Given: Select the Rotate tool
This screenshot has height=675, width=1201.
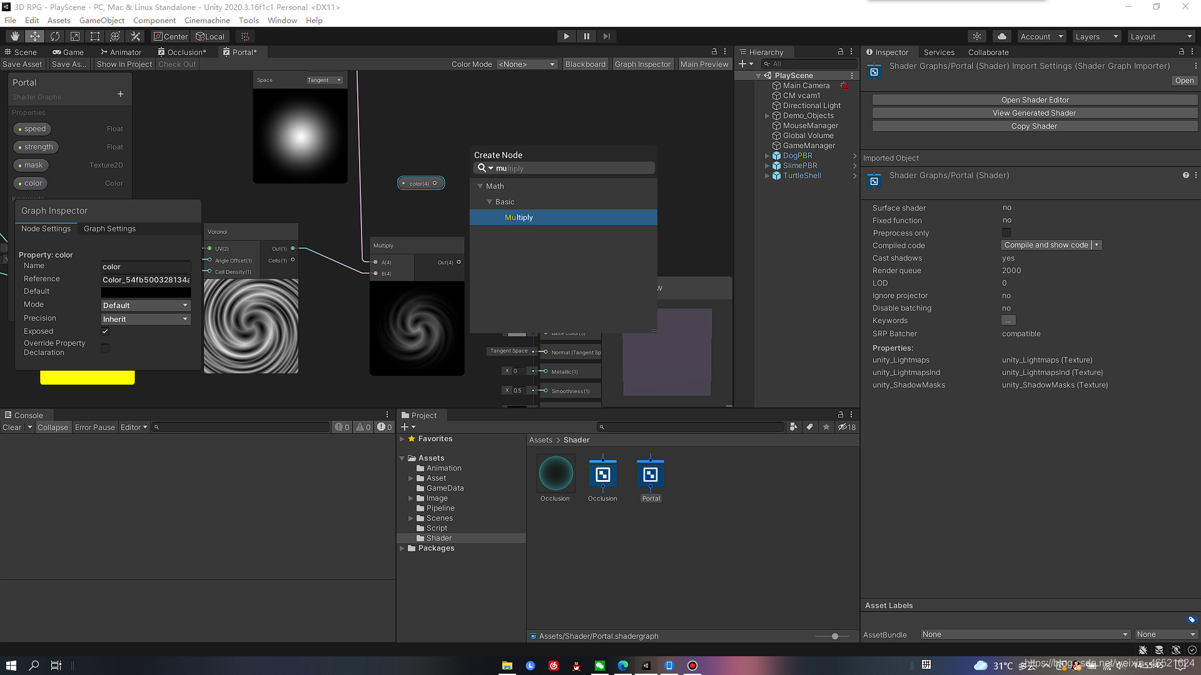Looking at the screenshot, I should [55, 36].
